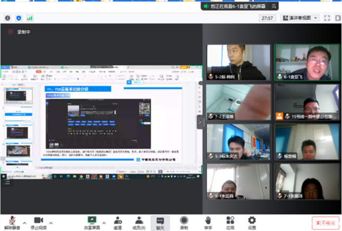This screenshot has width=342, height=231.
Task: Unmute the microphone (解除静音)
Action: (x=12, y=222)
